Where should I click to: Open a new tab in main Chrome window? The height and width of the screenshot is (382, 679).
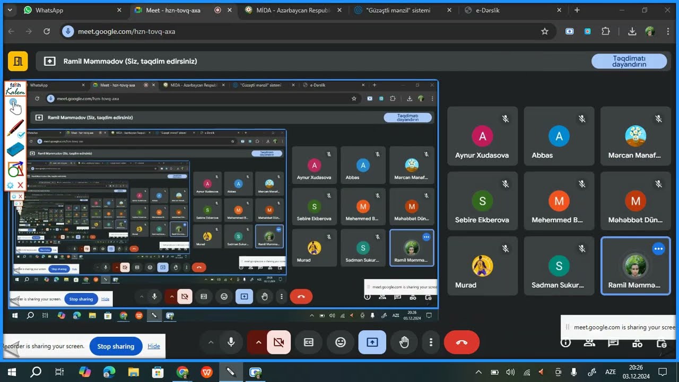[577, 10]
